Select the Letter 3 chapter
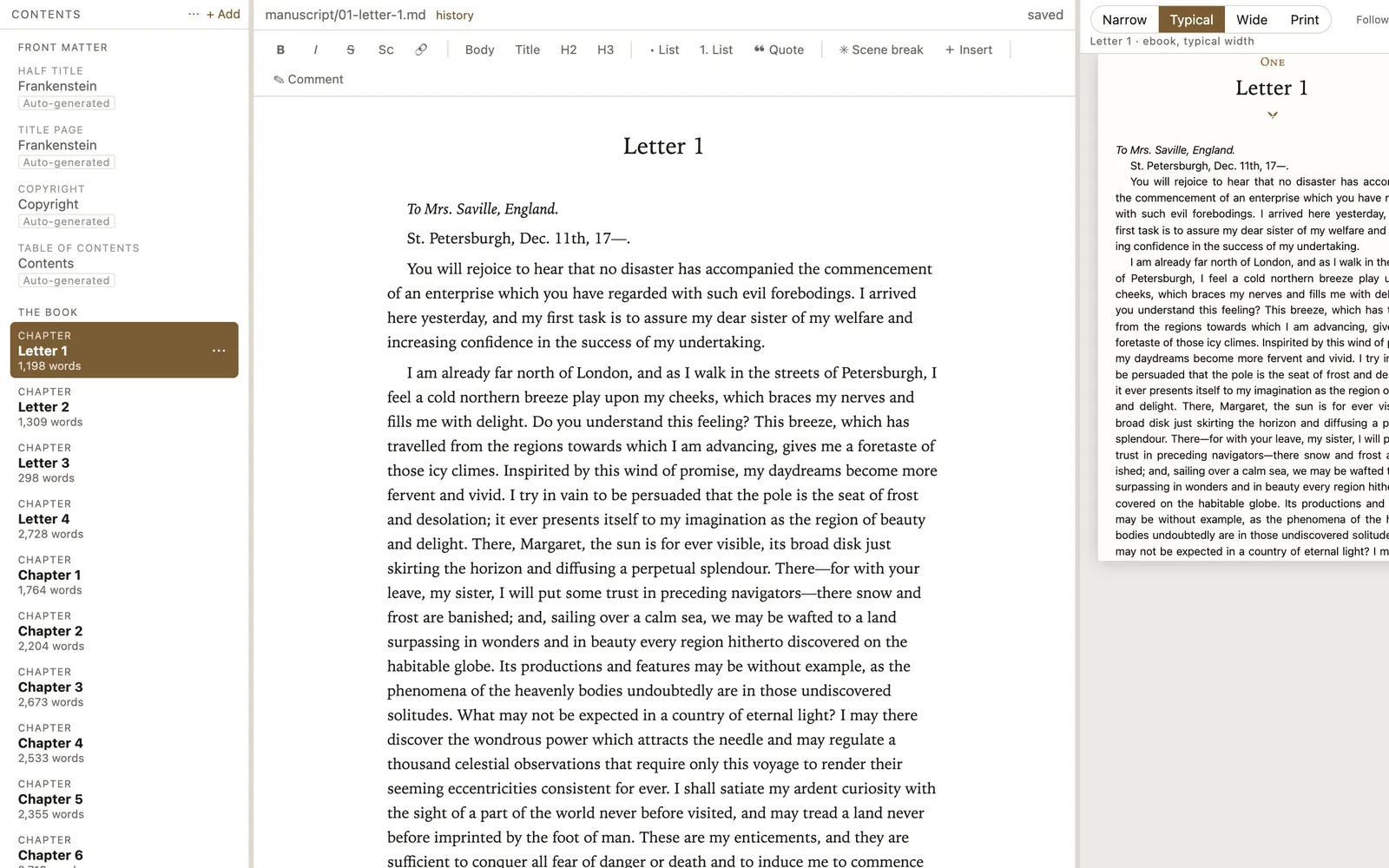 [124, 463]
